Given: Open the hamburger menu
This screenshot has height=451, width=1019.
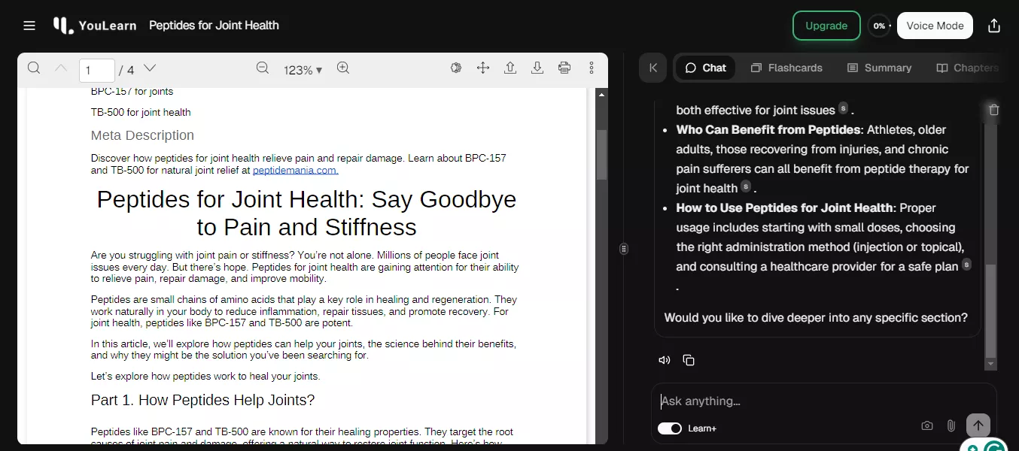Looking at the screenshot, I should pyautogui.click(x=29, y=26).
